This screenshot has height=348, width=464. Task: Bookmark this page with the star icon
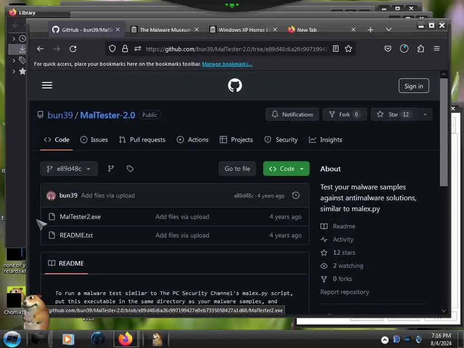pos(348,48)
